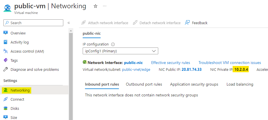Open Diagnose and solve problems wrench icon
Image resolution: width=268 pixels, height=120 pixels.
point(5,69)
